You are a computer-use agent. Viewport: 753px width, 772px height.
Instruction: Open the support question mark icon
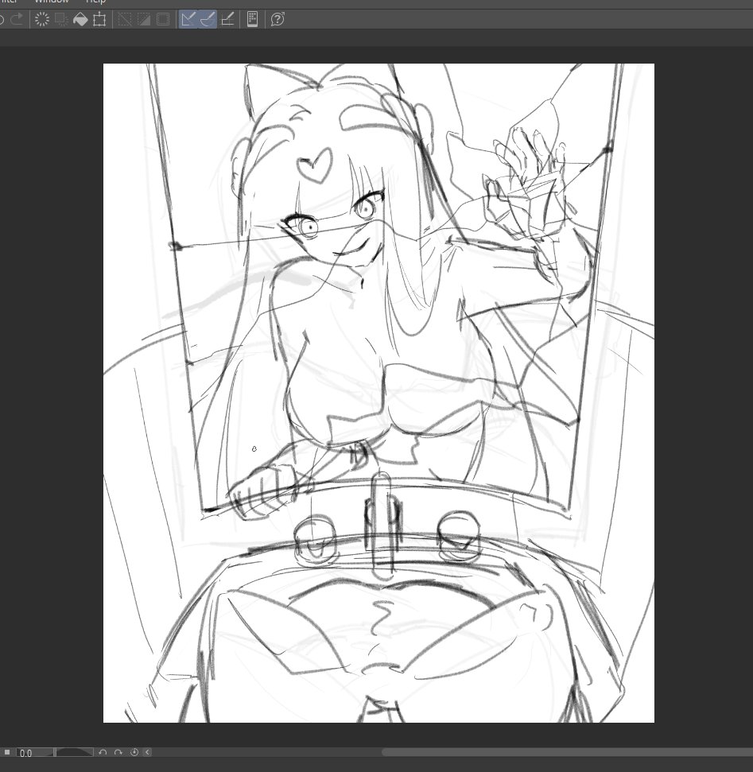coord(278,19)
